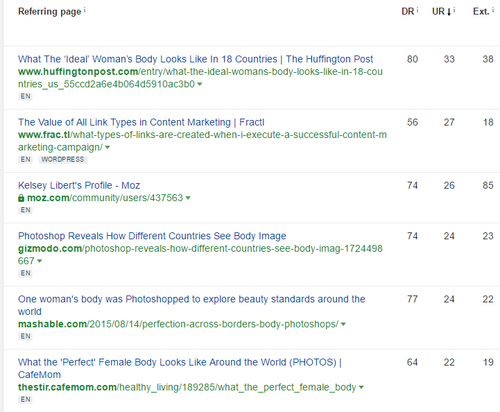Open CafeMom 'Perfect' Female Body title link

(x=180, y=368)
